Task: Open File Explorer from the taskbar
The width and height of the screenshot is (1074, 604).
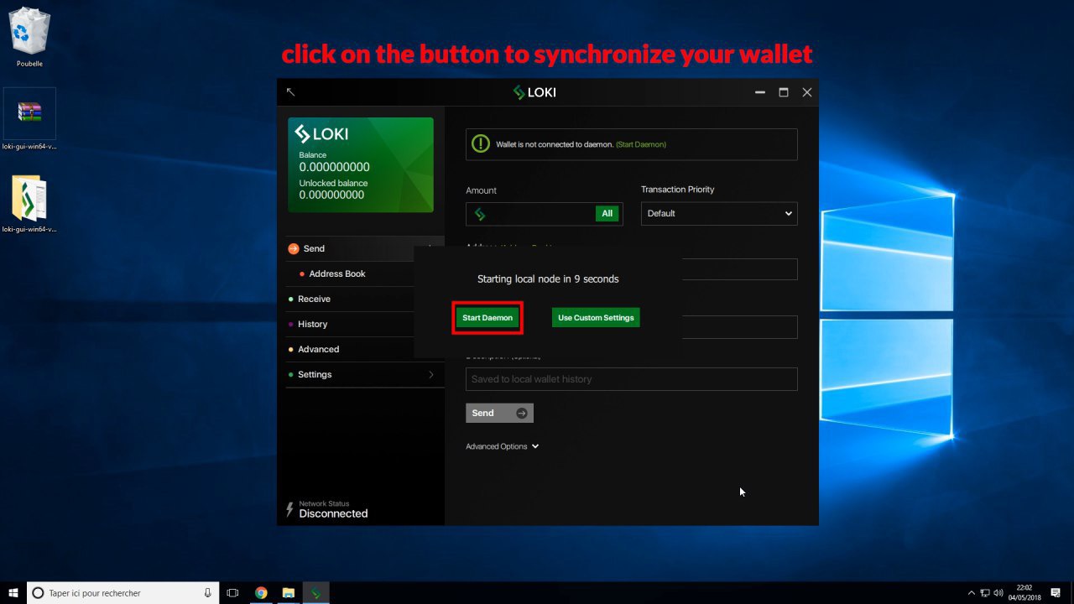Action: pos(288,593)
